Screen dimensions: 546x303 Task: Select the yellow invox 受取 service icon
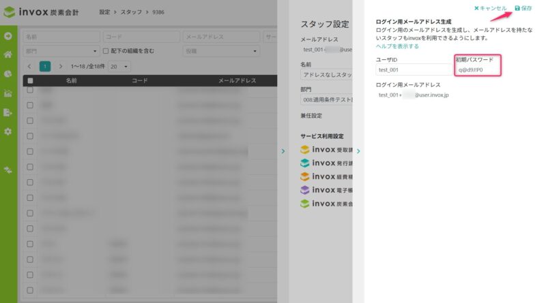click(304, 150)
